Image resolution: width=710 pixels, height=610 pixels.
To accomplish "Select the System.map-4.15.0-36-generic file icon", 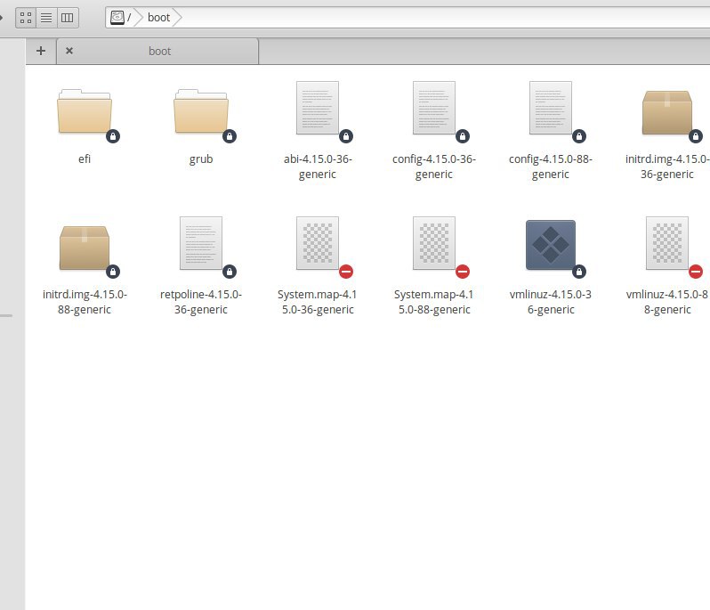I will pos(318,243).
